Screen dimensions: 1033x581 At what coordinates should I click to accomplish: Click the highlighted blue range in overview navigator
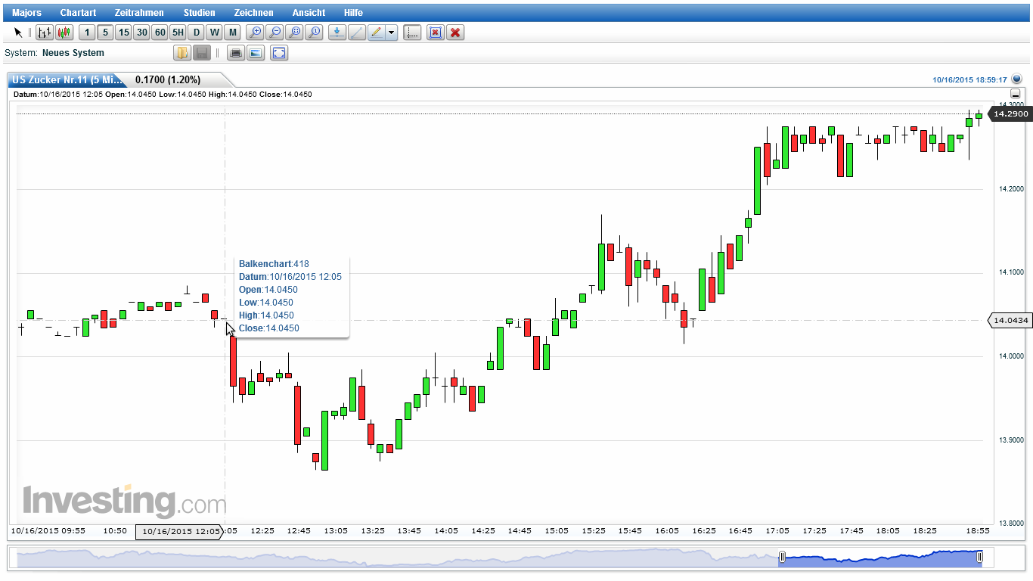881,558
